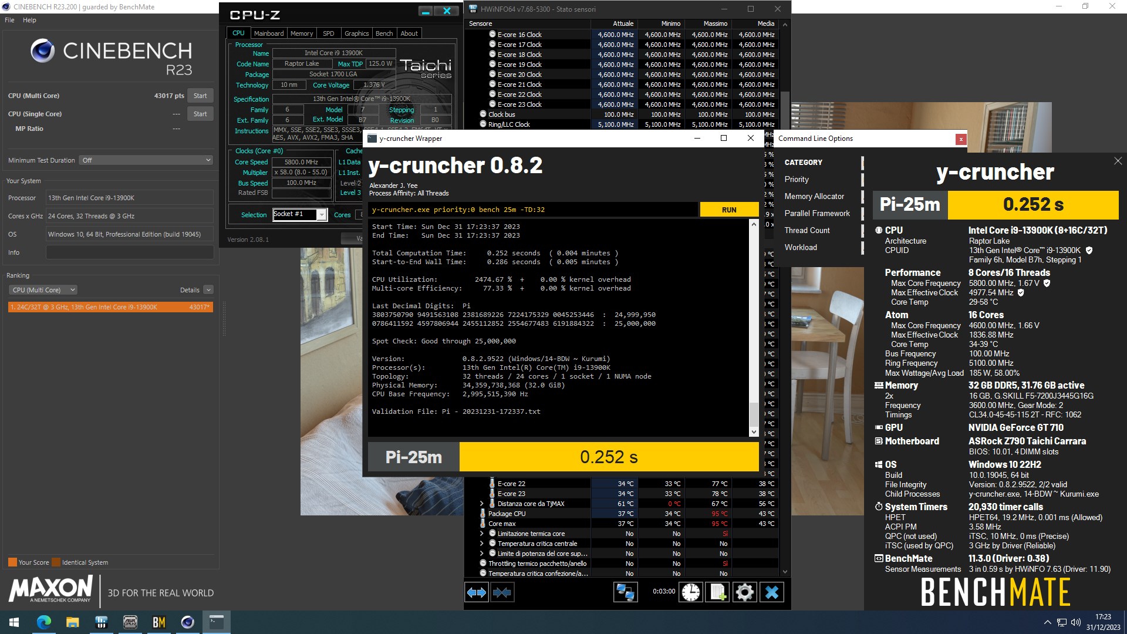
Task: Click Package CPU thermometer icon in HWiNFO
Action: tap(483, 514)
